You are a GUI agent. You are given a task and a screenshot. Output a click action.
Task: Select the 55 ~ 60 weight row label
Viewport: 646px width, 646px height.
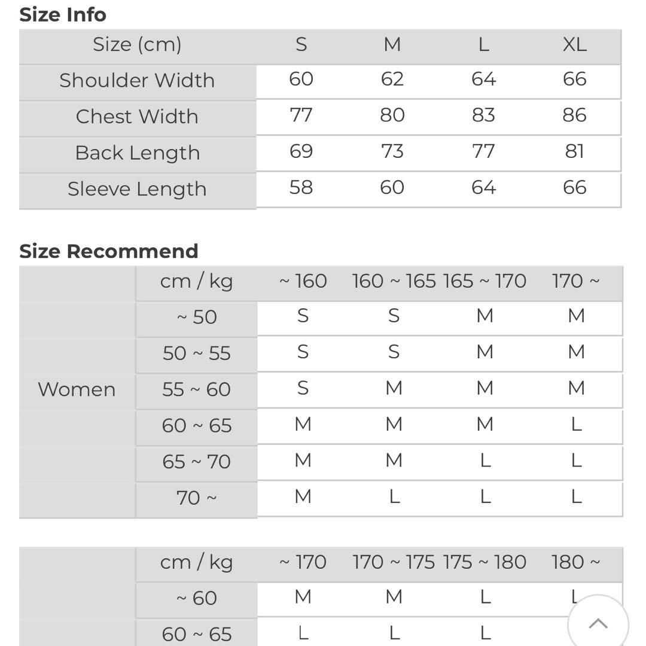(x=196, y=389)
